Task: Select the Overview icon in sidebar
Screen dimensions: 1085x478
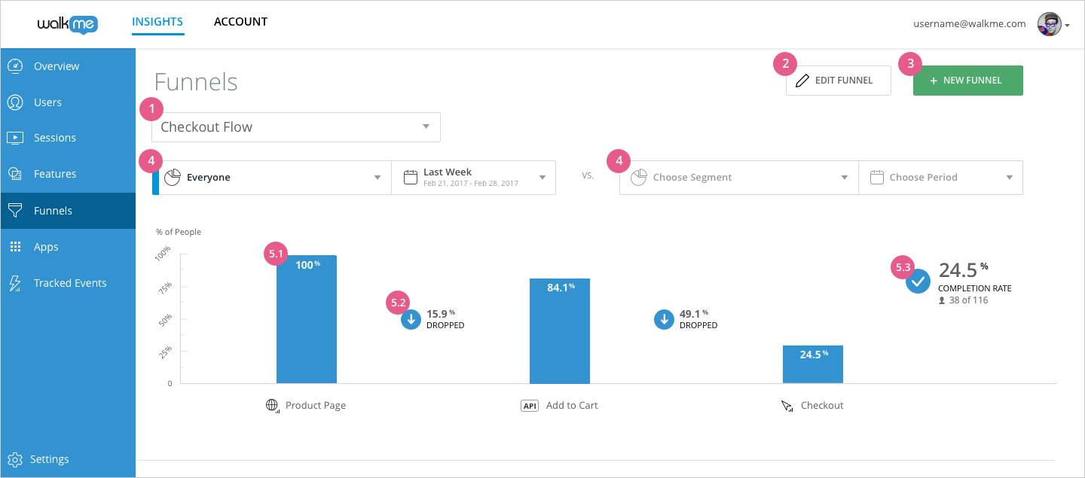Action: pos(15,65)
